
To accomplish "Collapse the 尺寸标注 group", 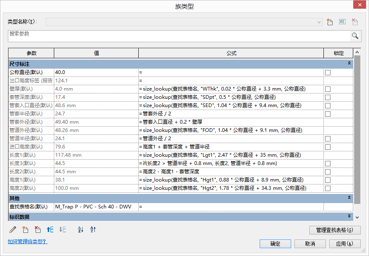I will [349, 63].
